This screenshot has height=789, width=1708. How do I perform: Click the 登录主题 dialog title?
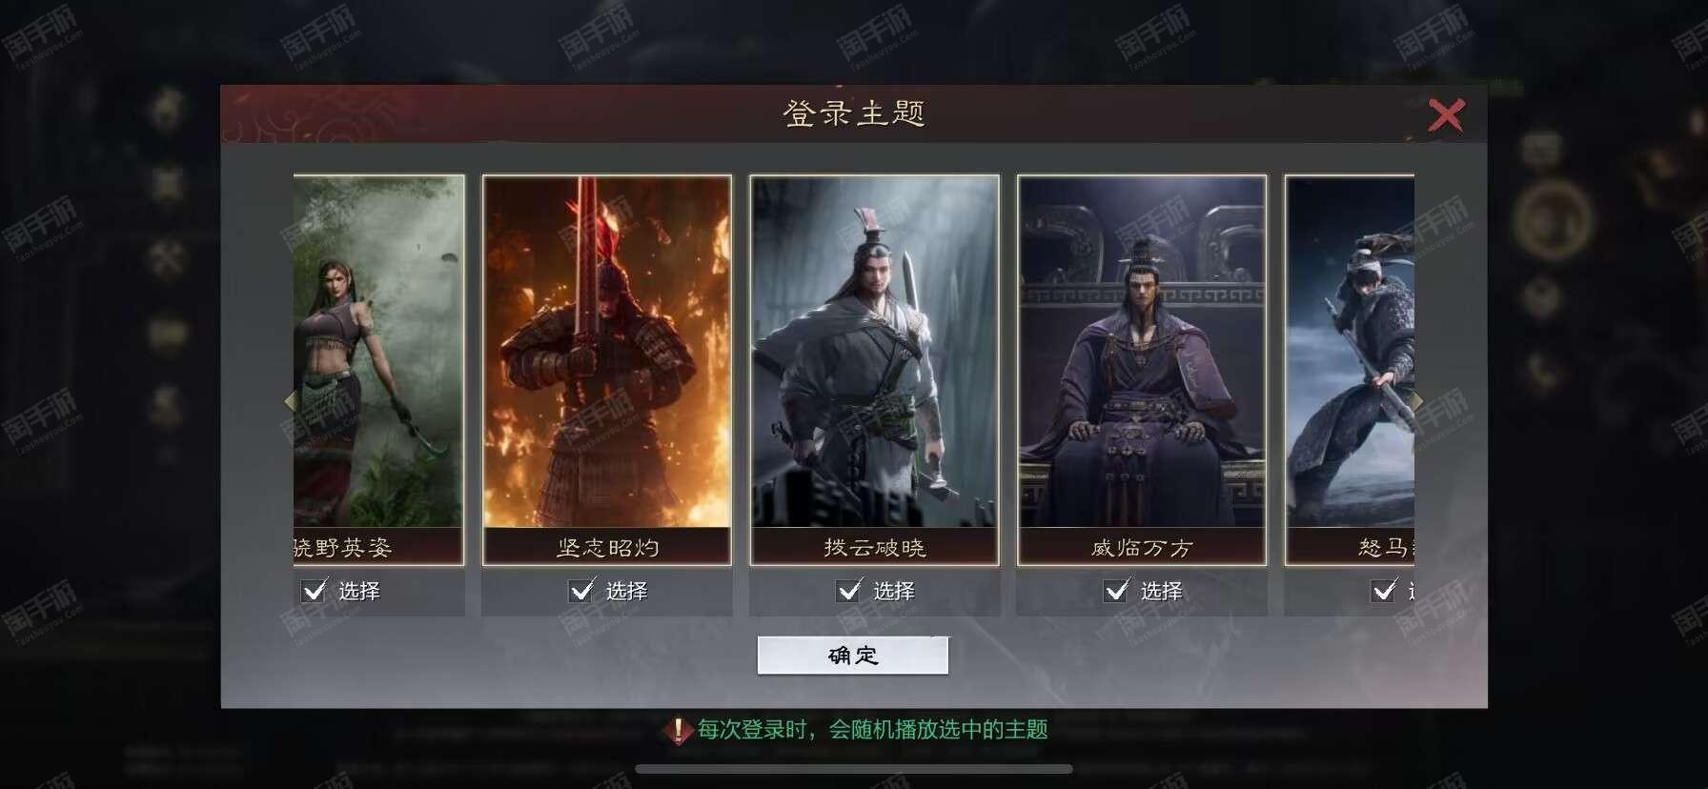(x=854, y=113)
